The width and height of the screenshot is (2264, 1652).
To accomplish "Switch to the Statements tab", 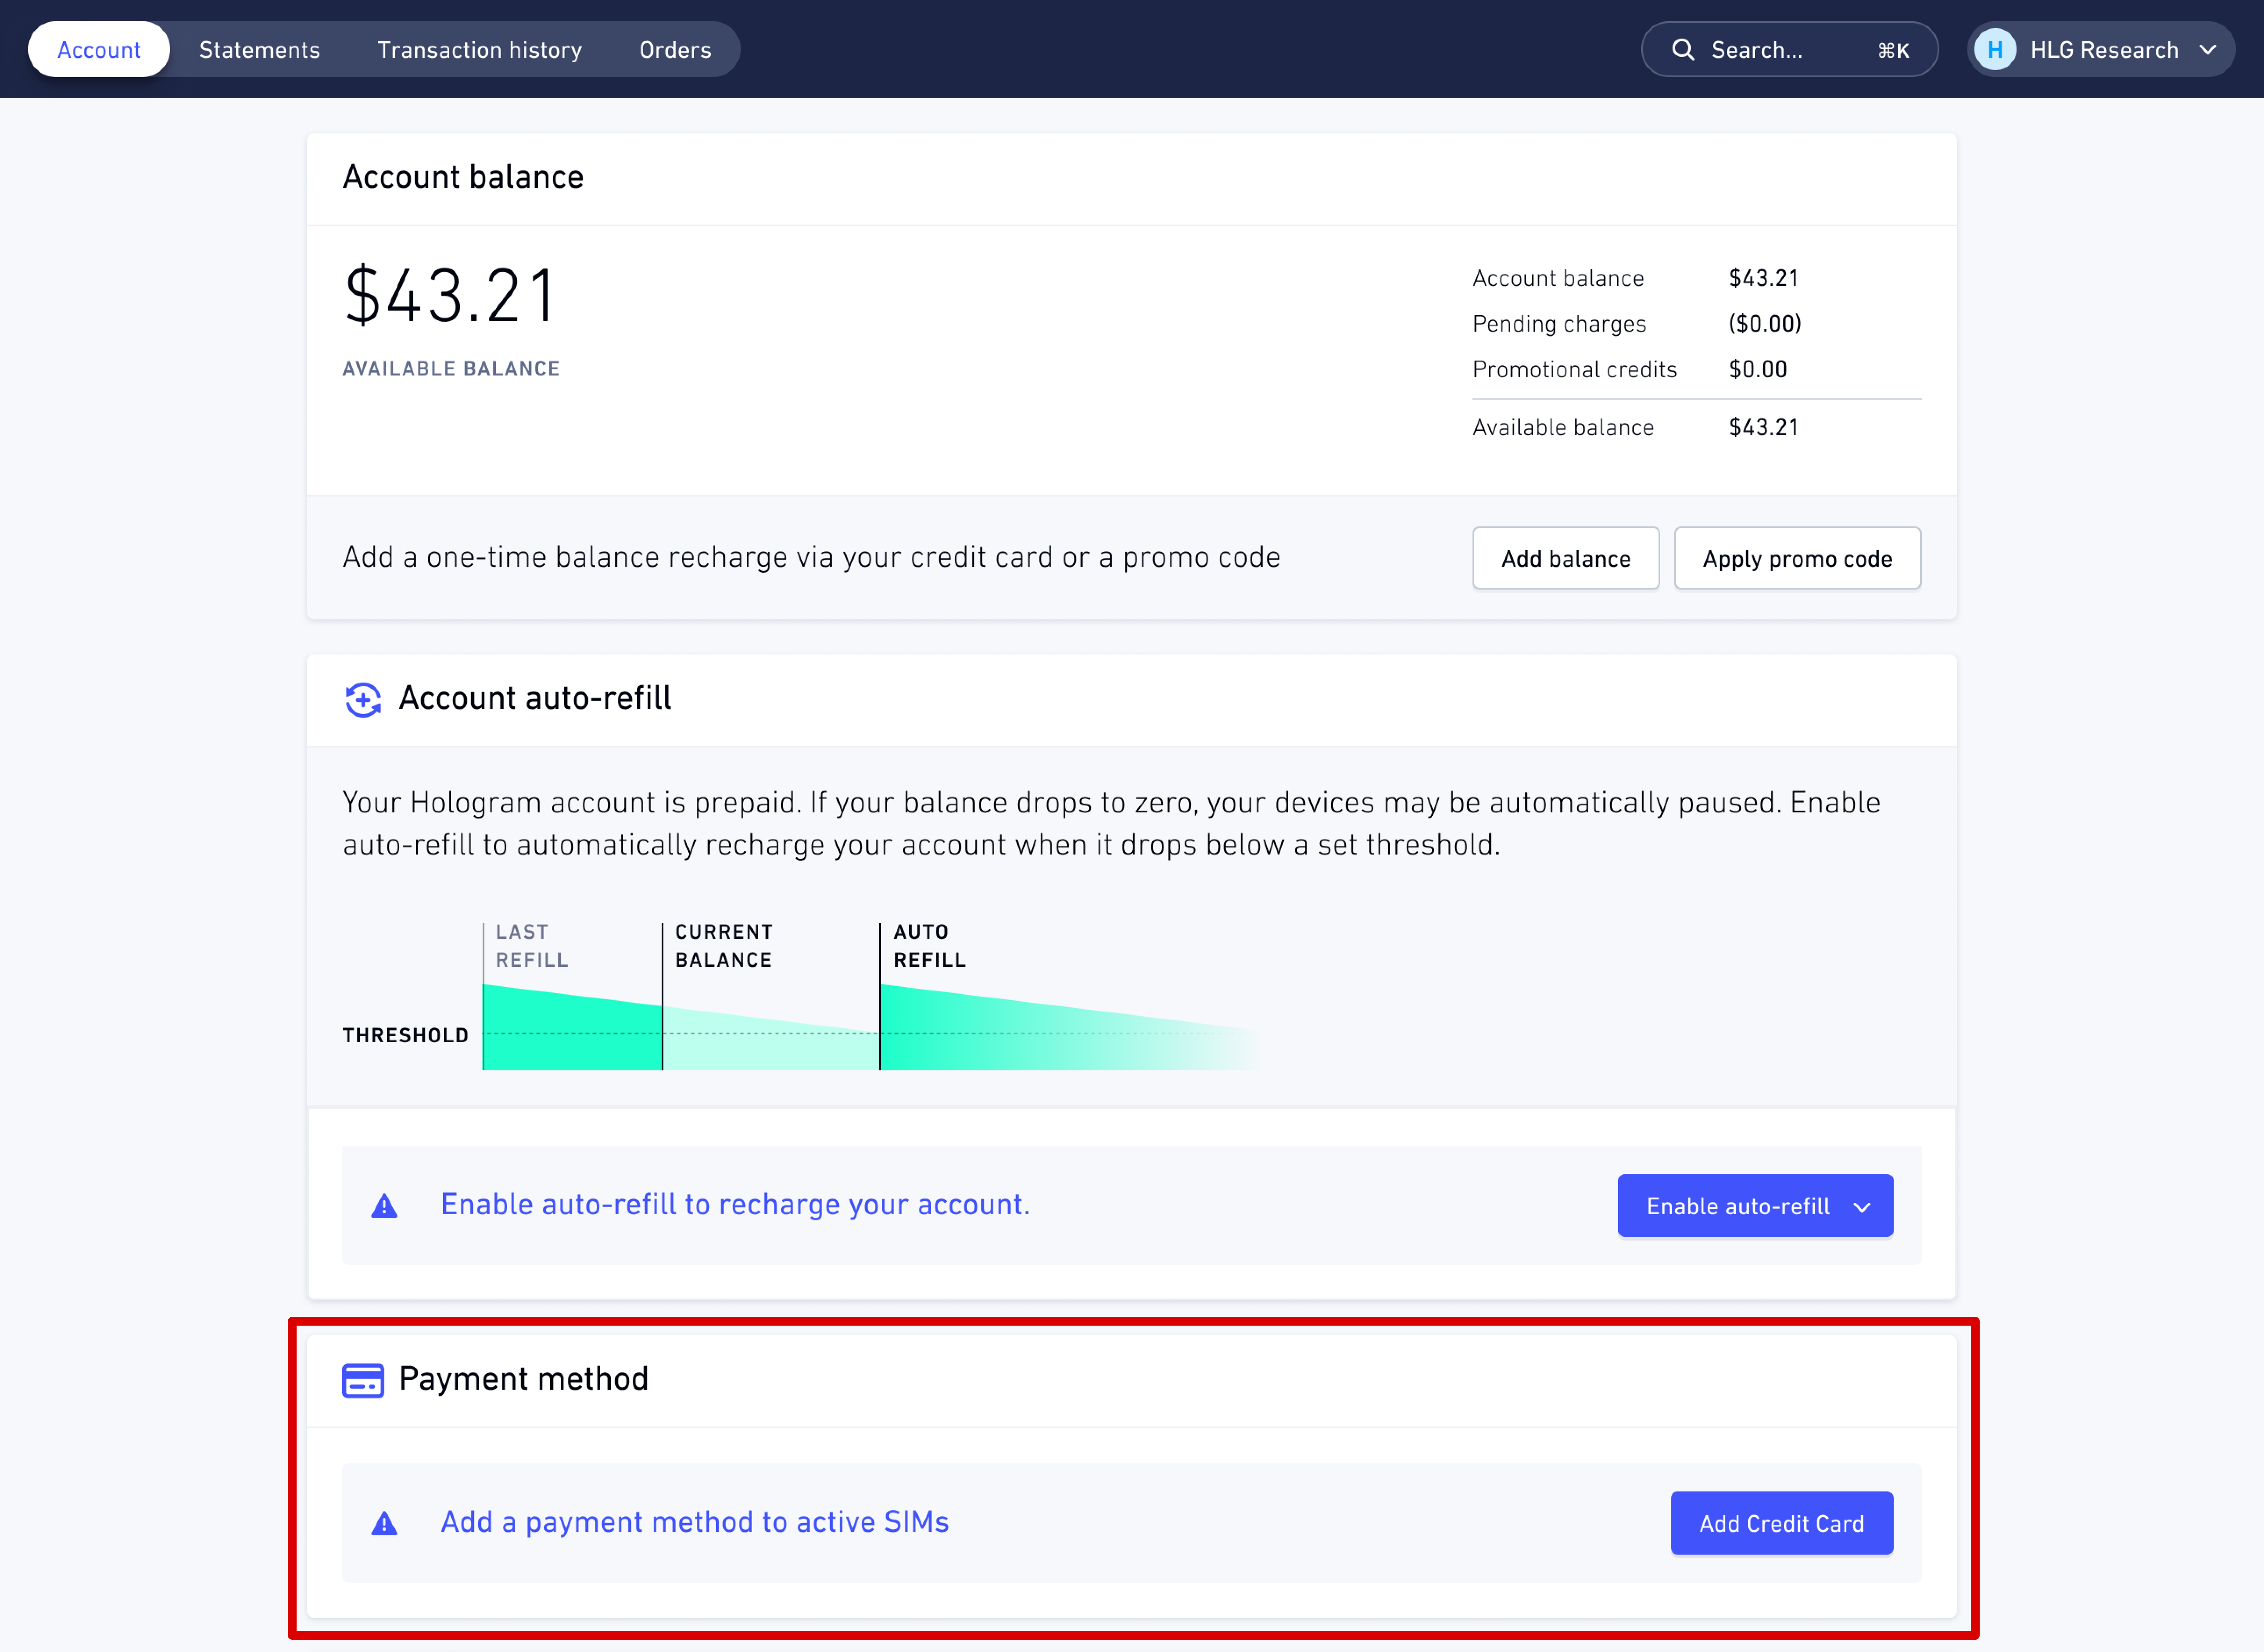I will 259,50.
